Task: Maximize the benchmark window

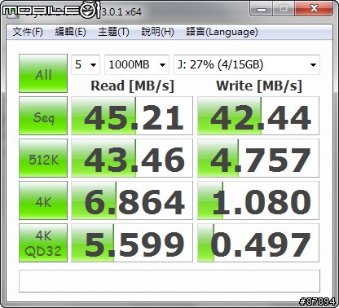Action: pos(284,9)
